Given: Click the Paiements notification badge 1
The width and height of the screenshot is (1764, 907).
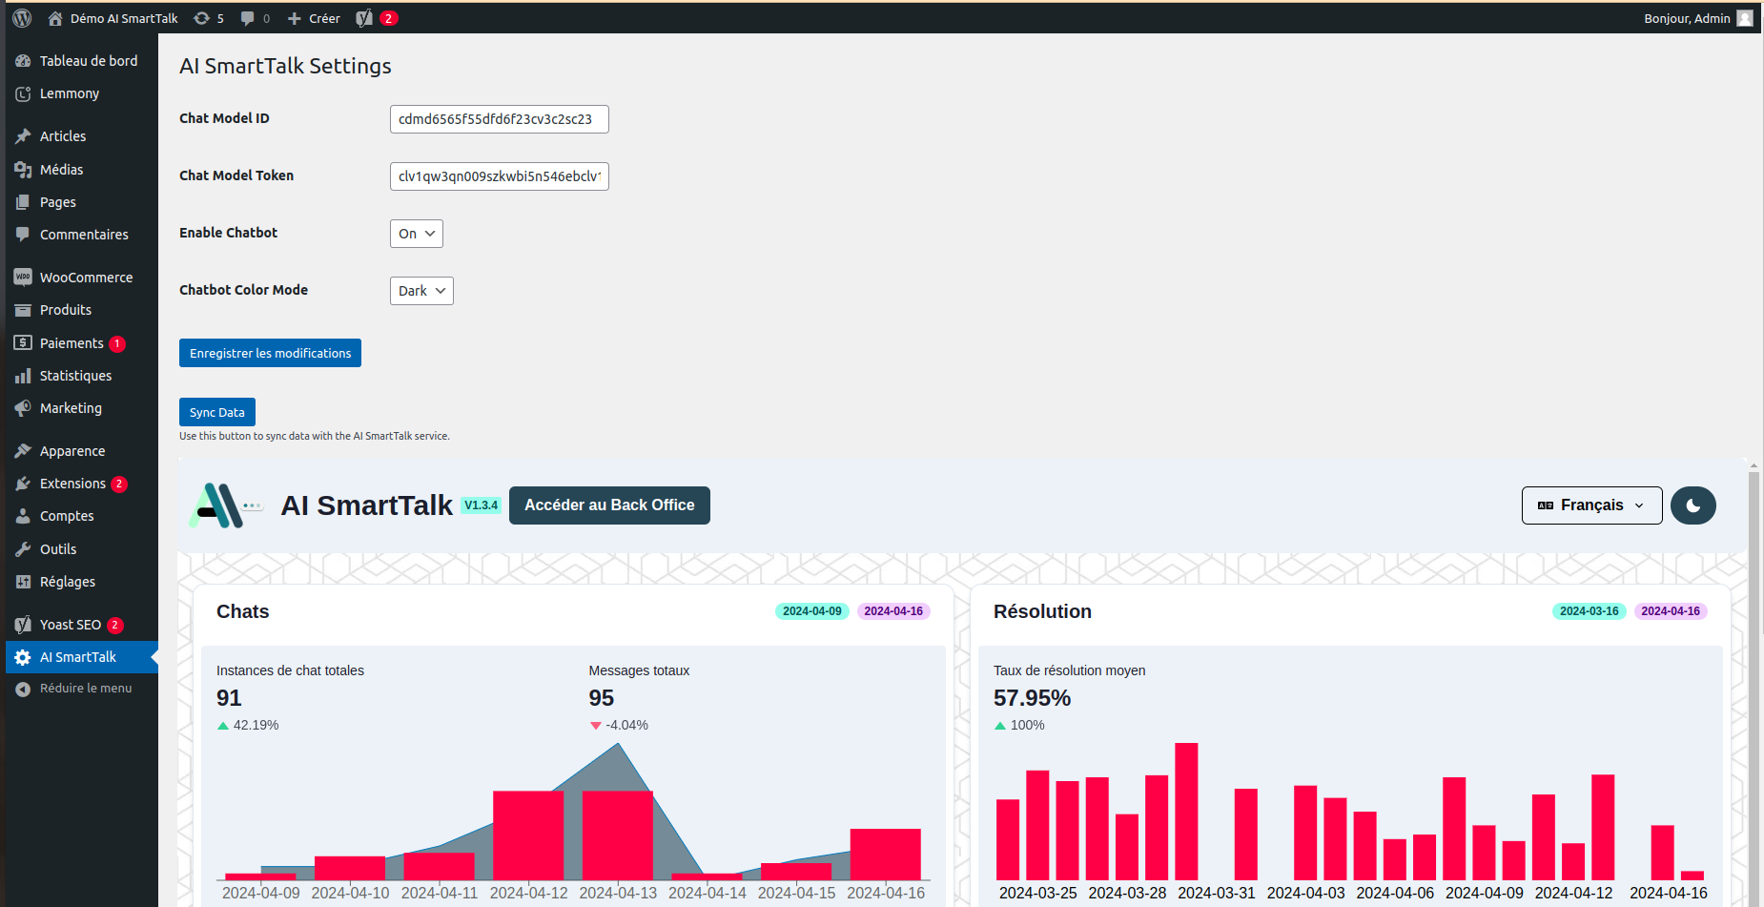Looking at the screenshot, I should (x=117, y=343).
